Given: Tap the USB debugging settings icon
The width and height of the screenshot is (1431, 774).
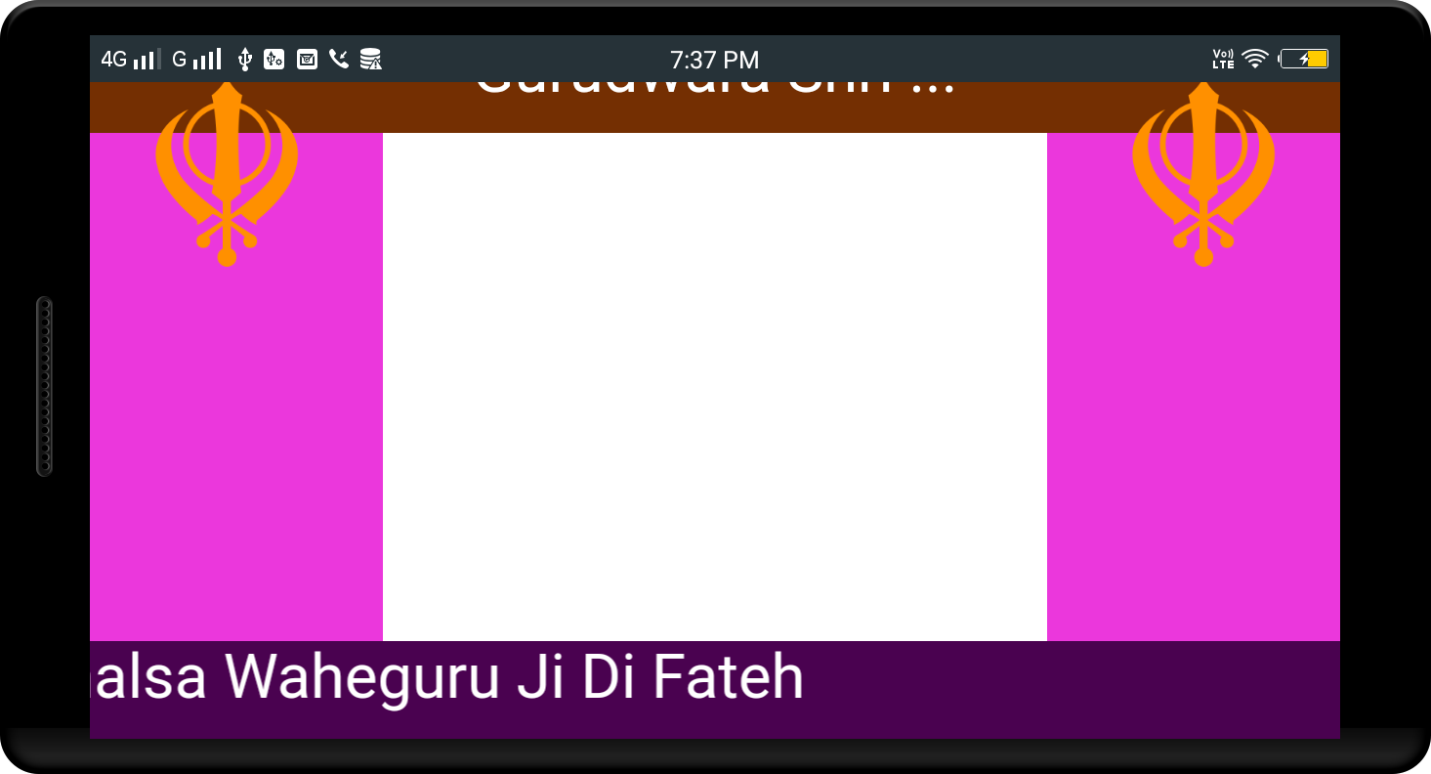Looking at the screenshot, I should [x=274, y=60].
